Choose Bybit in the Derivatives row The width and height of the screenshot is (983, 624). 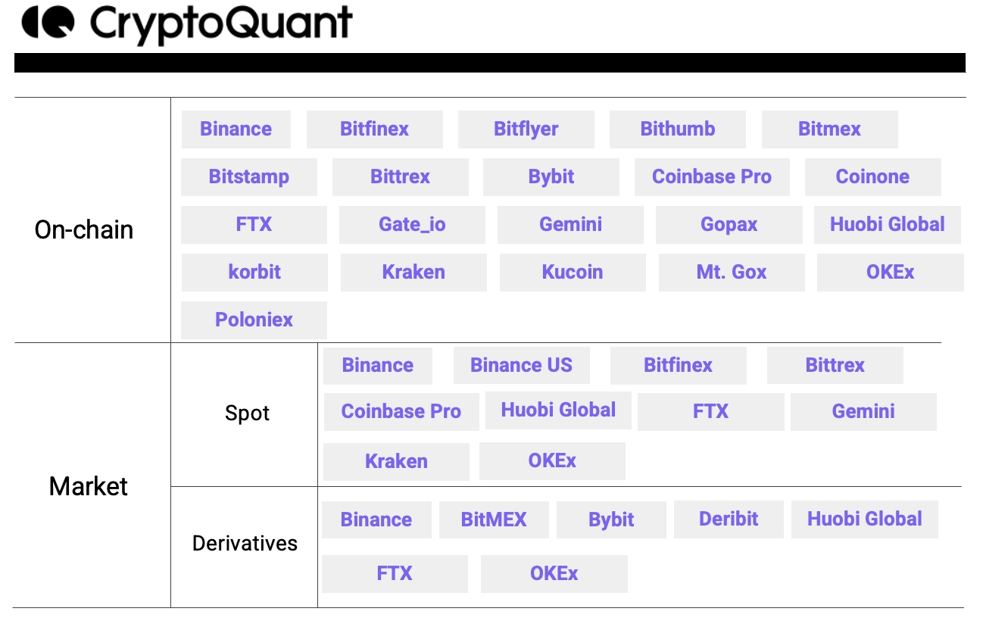611,519
